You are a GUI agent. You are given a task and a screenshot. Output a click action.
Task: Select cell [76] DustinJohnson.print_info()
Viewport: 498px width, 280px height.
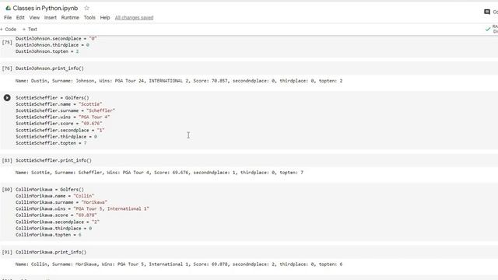[50, 68]
